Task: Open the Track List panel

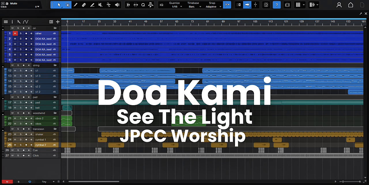Action: pos(5,22)
